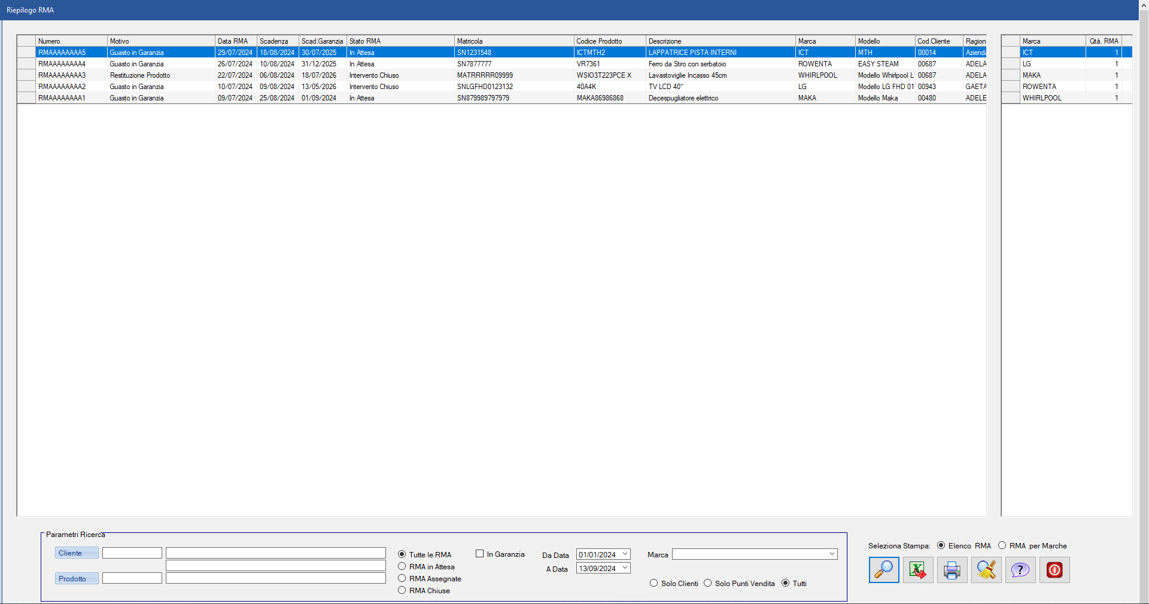The width and height of the screenshot is (1149, 604).
Task: Enable the In Garanzia checkbox
Action: [x=479, y=554]
